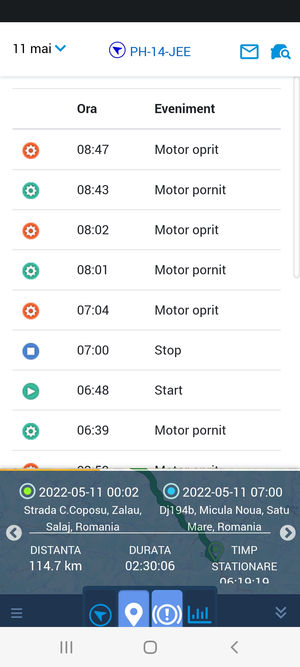Select the live navigation arrow tab
The width and height of the screenshot is (300, 667).
point(100,615)
